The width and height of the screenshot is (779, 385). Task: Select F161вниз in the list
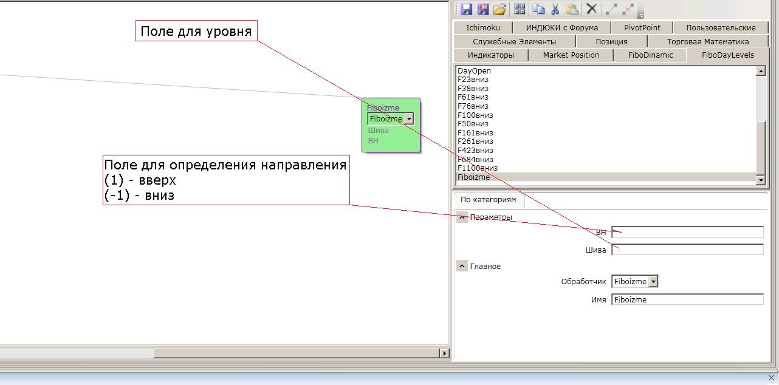coord(475,133)
